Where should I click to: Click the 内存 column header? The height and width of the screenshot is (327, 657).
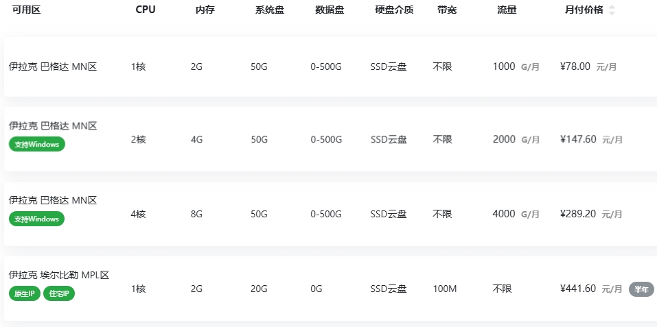point(205,10)
